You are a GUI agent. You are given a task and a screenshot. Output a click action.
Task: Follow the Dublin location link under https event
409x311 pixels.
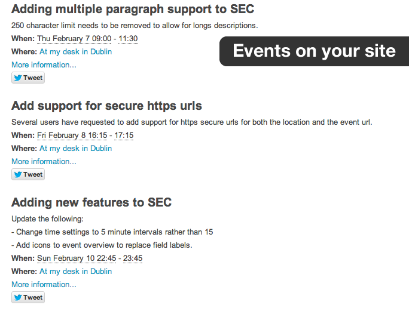click(76, 149)
